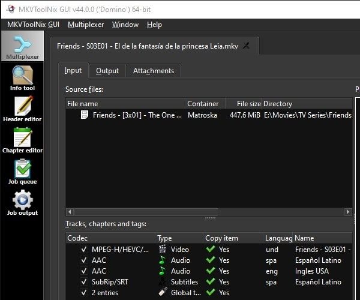Click 'Global t...' type cell
360x300 pixels.
pos(186,293)
